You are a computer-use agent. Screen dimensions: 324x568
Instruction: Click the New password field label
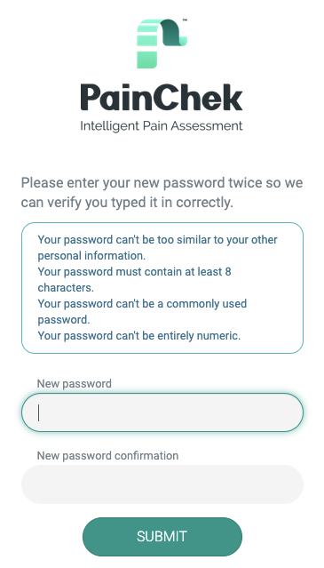point(75,384)
